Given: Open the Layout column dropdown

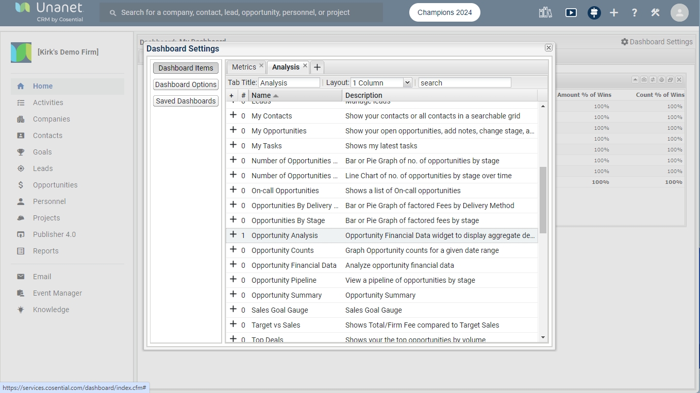Looking at the screenshot, I should click(407, 83).
